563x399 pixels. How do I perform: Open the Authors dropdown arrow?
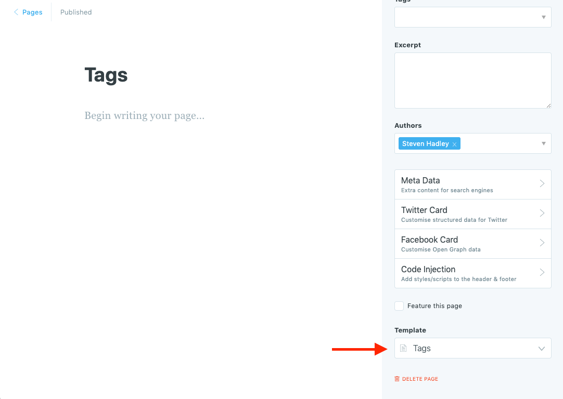tap(543, 143)
